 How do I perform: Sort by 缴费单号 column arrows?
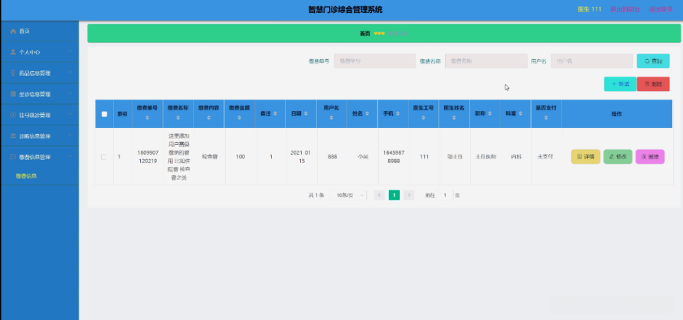pos(147,118)
